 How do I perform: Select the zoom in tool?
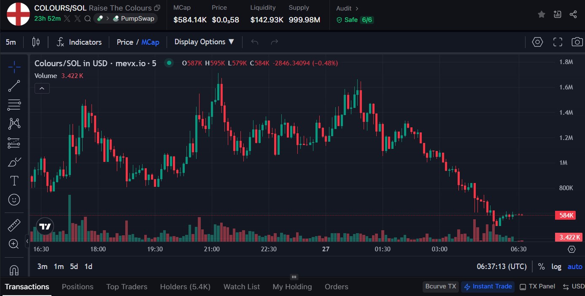pos(14,244)
